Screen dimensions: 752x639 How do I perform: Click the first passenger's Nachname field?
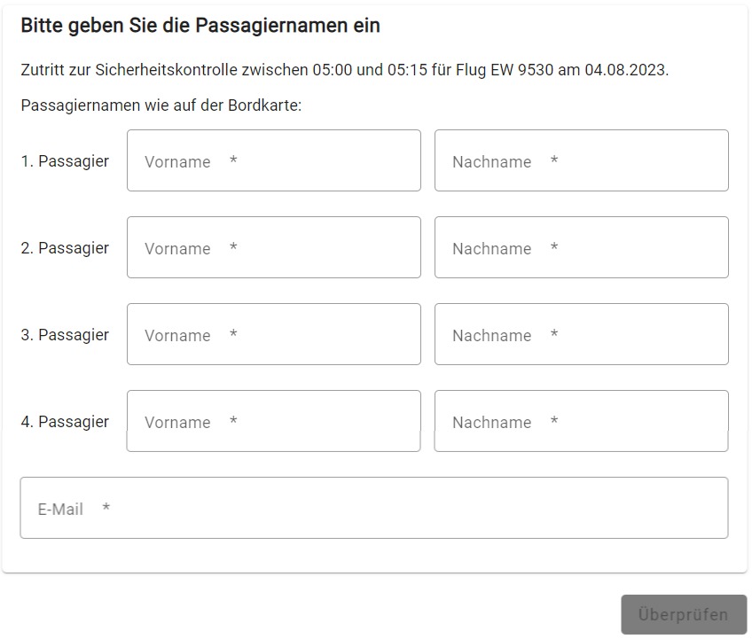[x=581, y=161]
